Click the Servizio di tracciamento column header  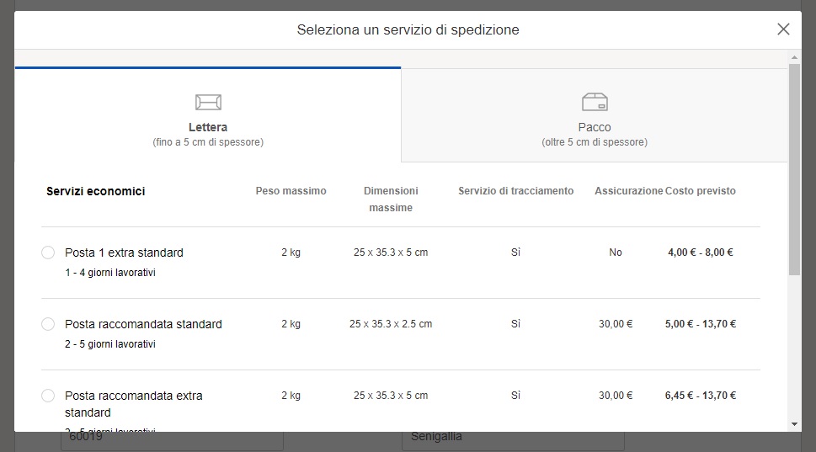(515, 191)
